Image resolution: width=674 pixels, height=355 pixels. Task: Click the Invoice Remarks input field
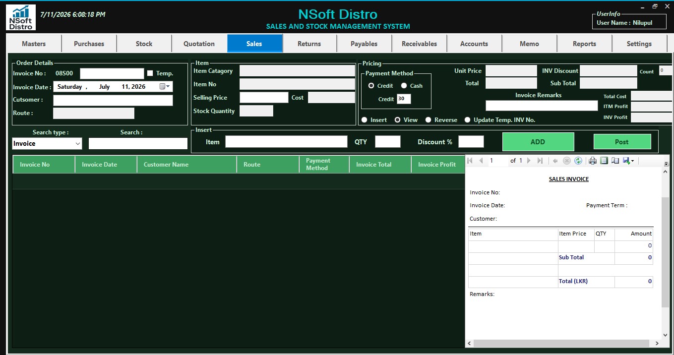pos(542,106)
